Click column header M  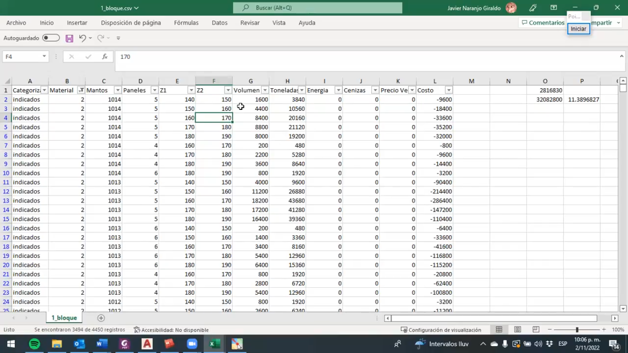pos(471,81)
